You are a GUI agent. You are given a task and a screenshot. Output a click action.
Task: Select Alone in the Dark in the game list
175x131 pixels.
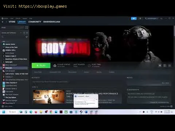click(11, 47)
